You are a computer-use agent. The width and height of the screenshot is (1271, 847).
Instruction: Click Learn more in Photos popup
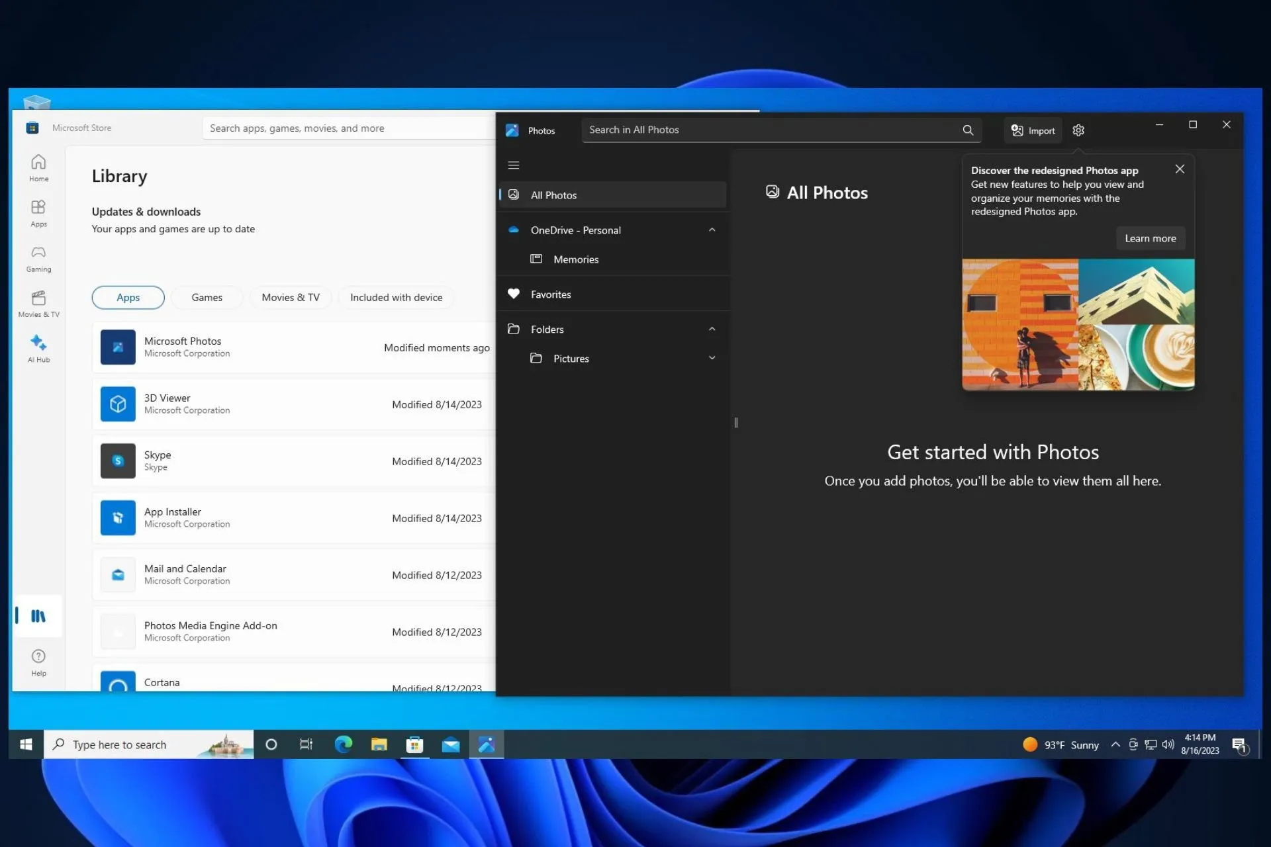click(1151, 238)
